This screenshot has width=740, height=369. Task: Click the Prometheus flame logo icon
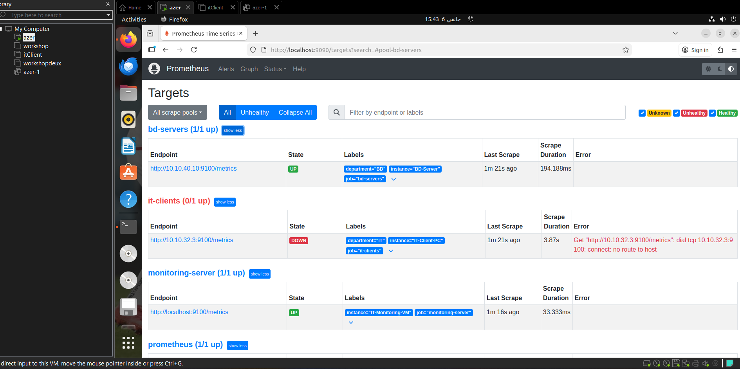pyautogui.click(x=154, y=69)
